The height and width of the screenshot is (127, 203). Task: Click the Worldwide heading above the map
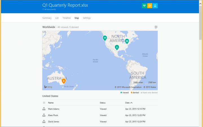point(49,27)
